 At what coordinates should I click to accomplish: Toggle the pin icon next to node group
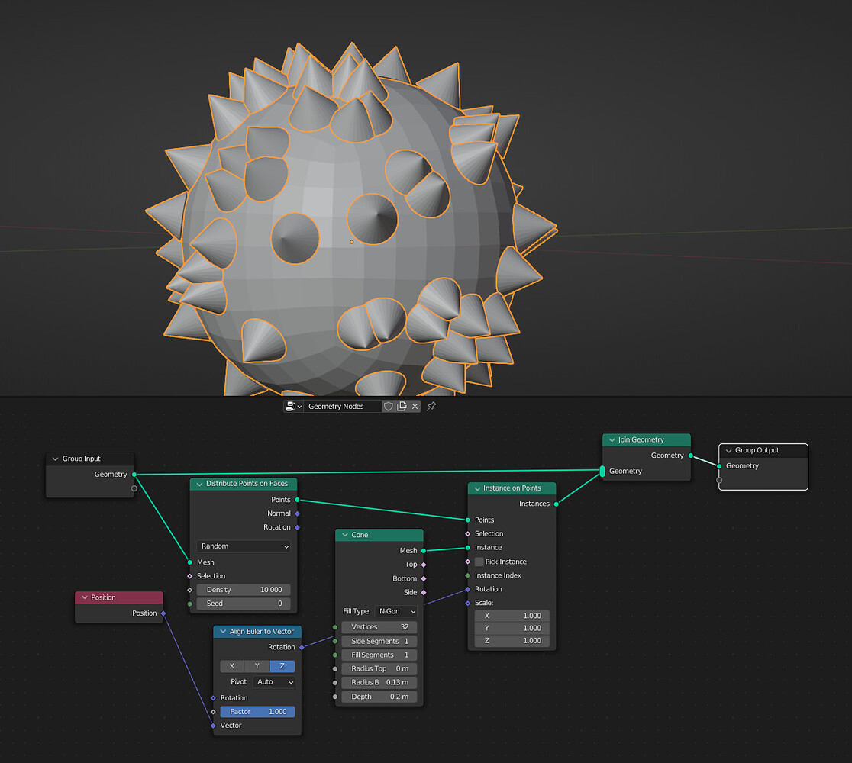click(x=431, y=406)
